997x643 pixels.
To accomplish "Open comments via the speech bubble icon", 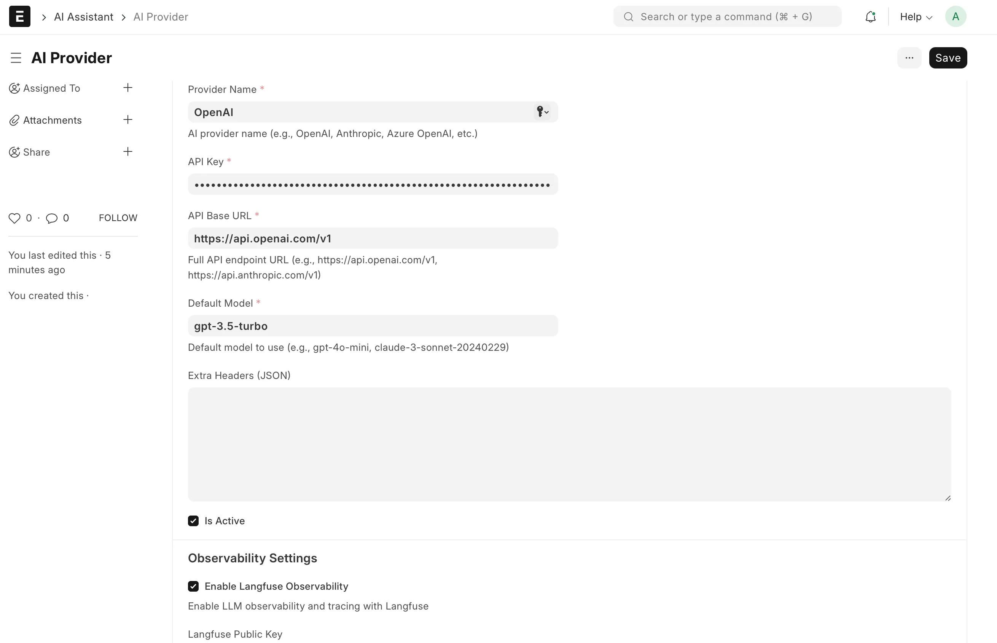I will pyautogui.click(x=52, y=218).
